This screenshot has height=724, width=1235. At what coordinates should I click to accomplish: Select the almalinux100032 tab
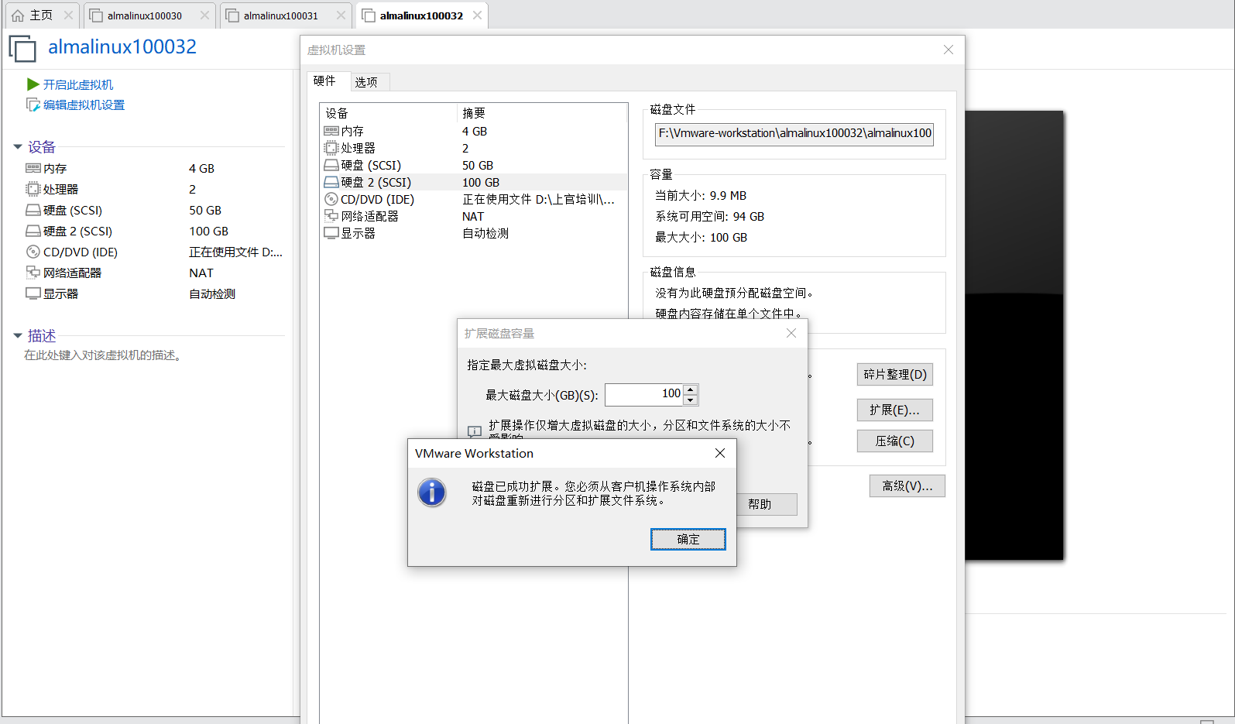click(421, 15)
